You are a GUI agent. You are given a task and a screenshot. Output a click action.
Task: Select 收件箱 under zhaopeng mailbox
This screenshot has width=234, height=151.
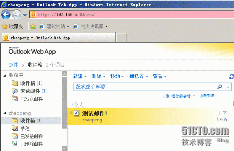(x=31, y=121)
